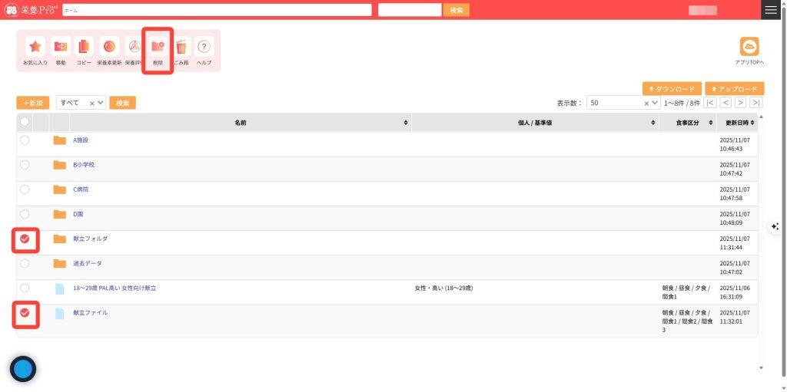Uncheck the 献立ファイル row checkbox
The image size is (787, 392).
pos(25,313)
